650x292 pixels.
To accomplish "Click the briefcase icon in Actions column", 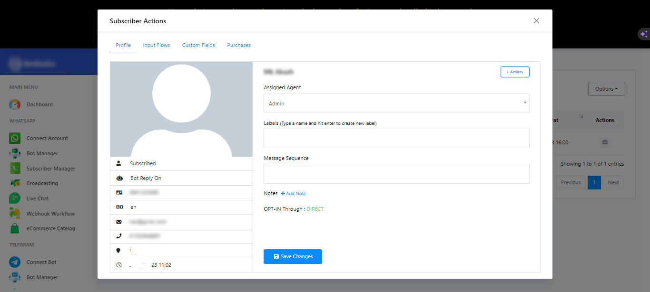I will click(x=604, y=142).
